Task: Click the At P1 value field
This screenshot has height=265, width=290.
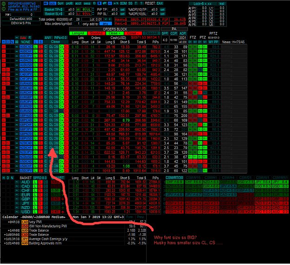Action: point(202,8)
